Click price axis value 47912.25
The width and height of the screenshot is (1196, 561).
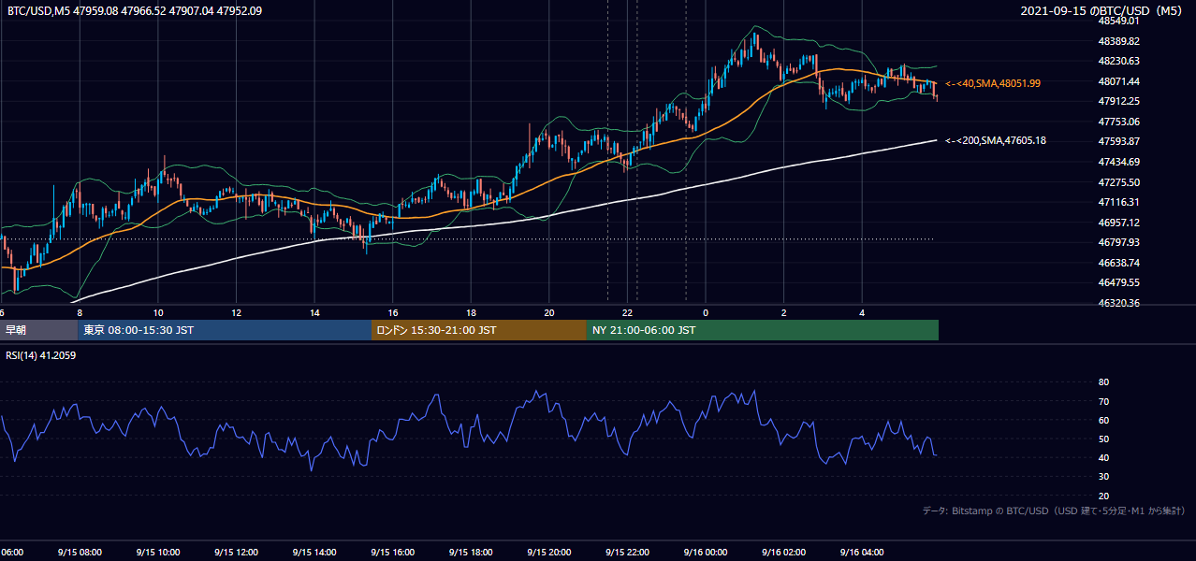pyautogui.click(x=1118, y=101)
